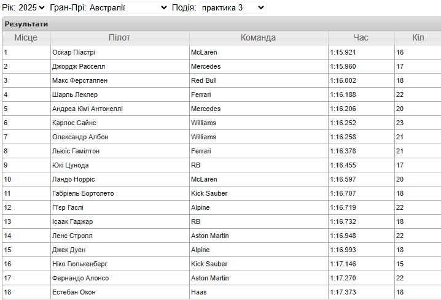Sort by the Місце column header

26,37
